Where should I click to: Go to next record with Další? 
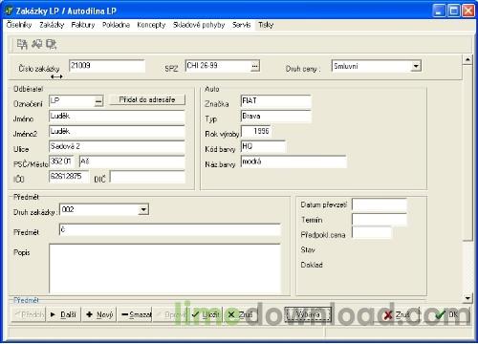pos(64,314)
